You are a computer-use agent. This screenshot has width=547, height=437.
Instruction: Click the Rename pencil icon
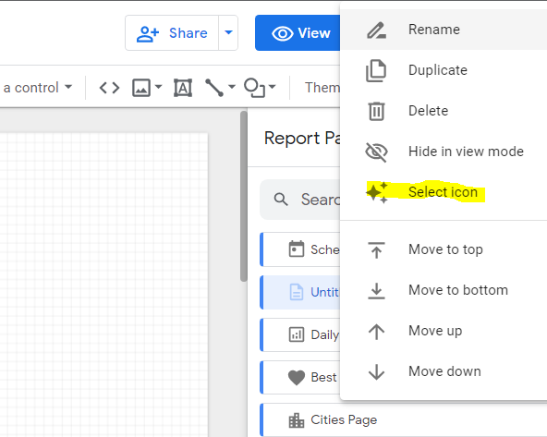tap(376, 30)
